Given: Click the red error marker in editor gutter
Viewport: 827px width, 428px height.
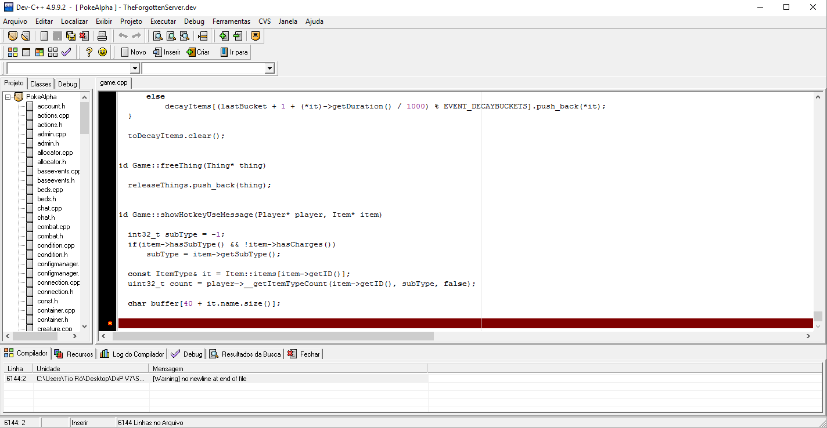Looking at the screenshot, I should [110, 324].
